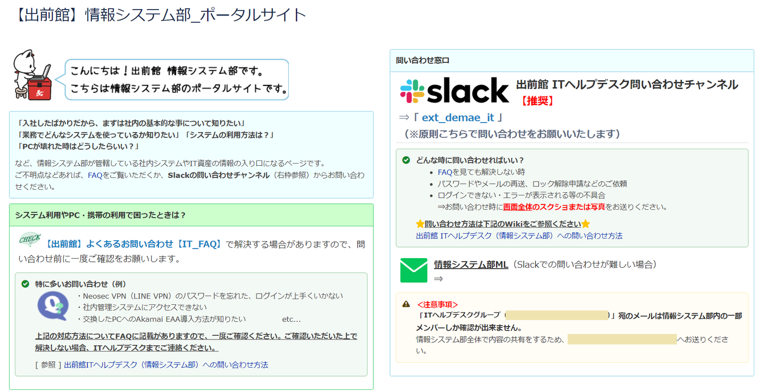Click the どんな時に問い合わせればいい？ heading
Screen dimensions: 766x392
point(470,160)
